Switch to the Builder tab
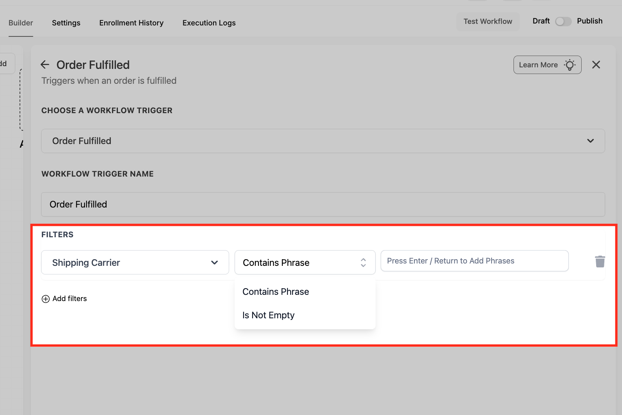This screenshot has height=415, width=622. click(x=21, y=23)
